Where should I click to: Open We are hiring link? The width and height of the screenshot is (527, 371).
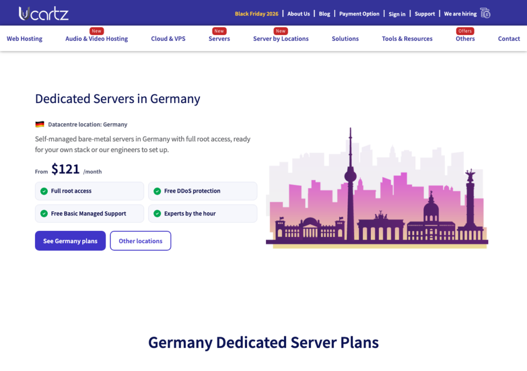pos(460,14)
